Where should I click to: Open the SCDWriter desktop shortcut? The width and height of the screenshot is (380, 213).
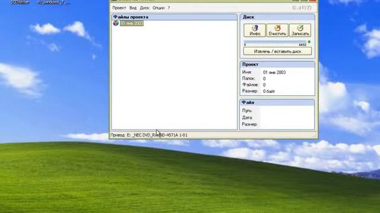(20, 2)
